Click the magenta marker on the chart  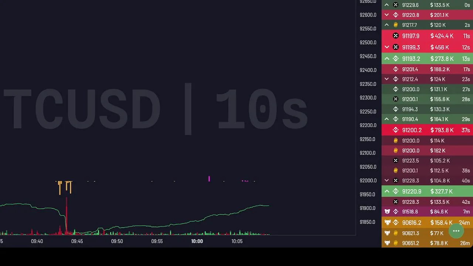click(x=209, y=179)
